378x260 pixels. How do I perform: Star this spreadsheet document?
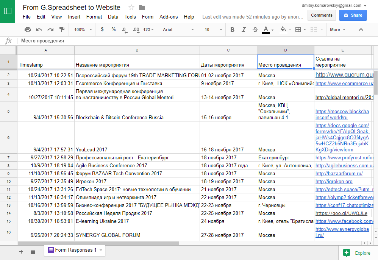pos(131,8)
